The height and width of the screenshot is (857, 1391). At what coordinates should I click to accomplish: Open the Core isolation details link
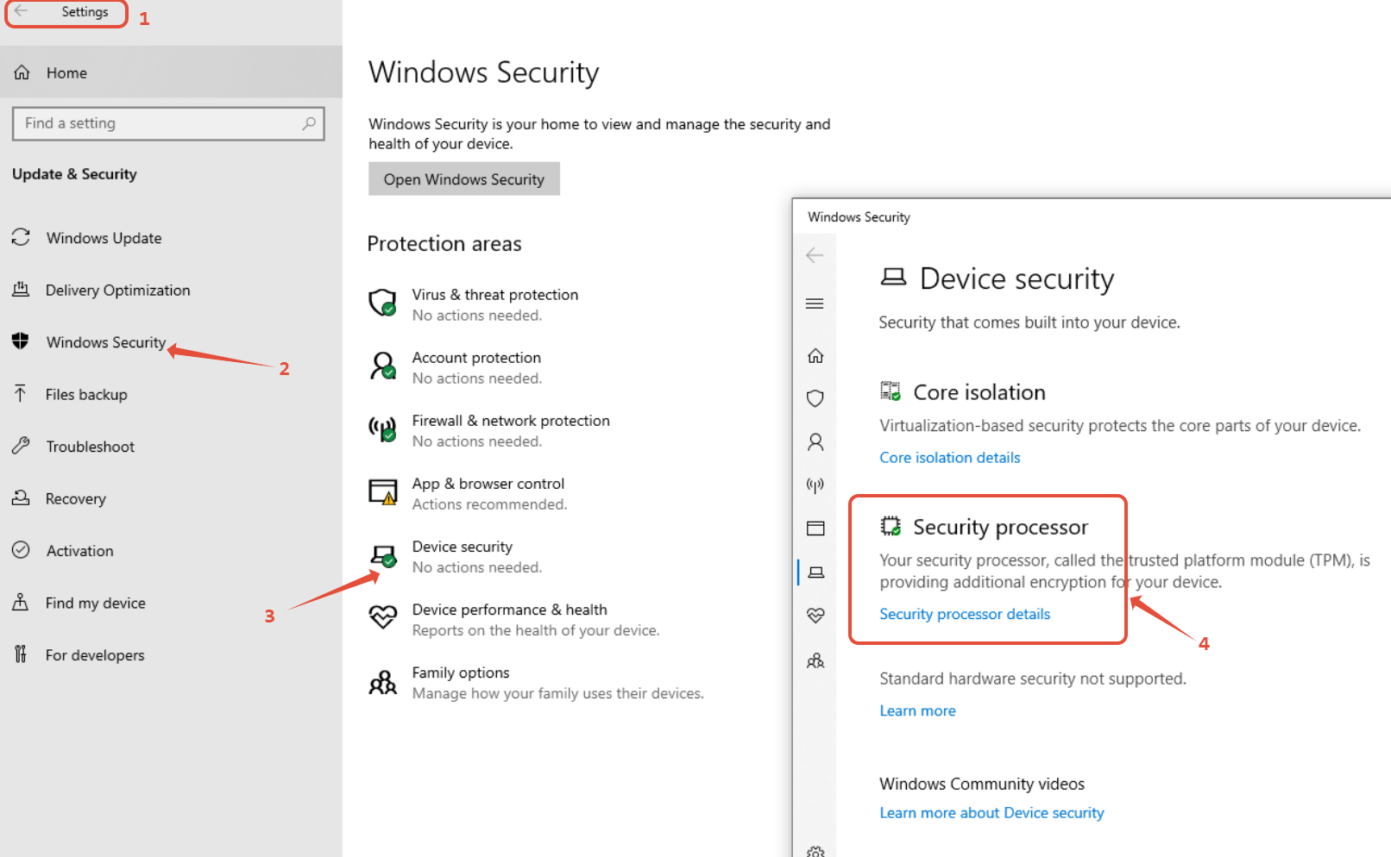click(x=950, y=458)
